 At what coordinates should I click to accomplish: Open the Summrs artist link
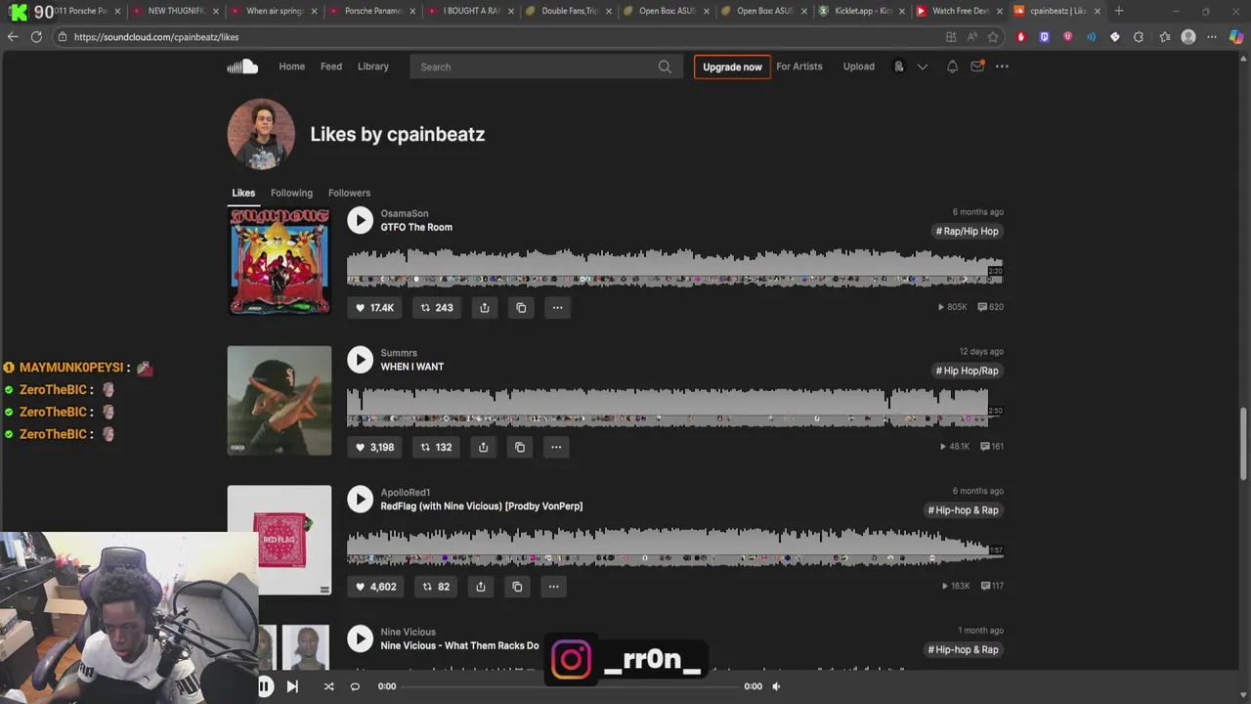tap(399, 353)
